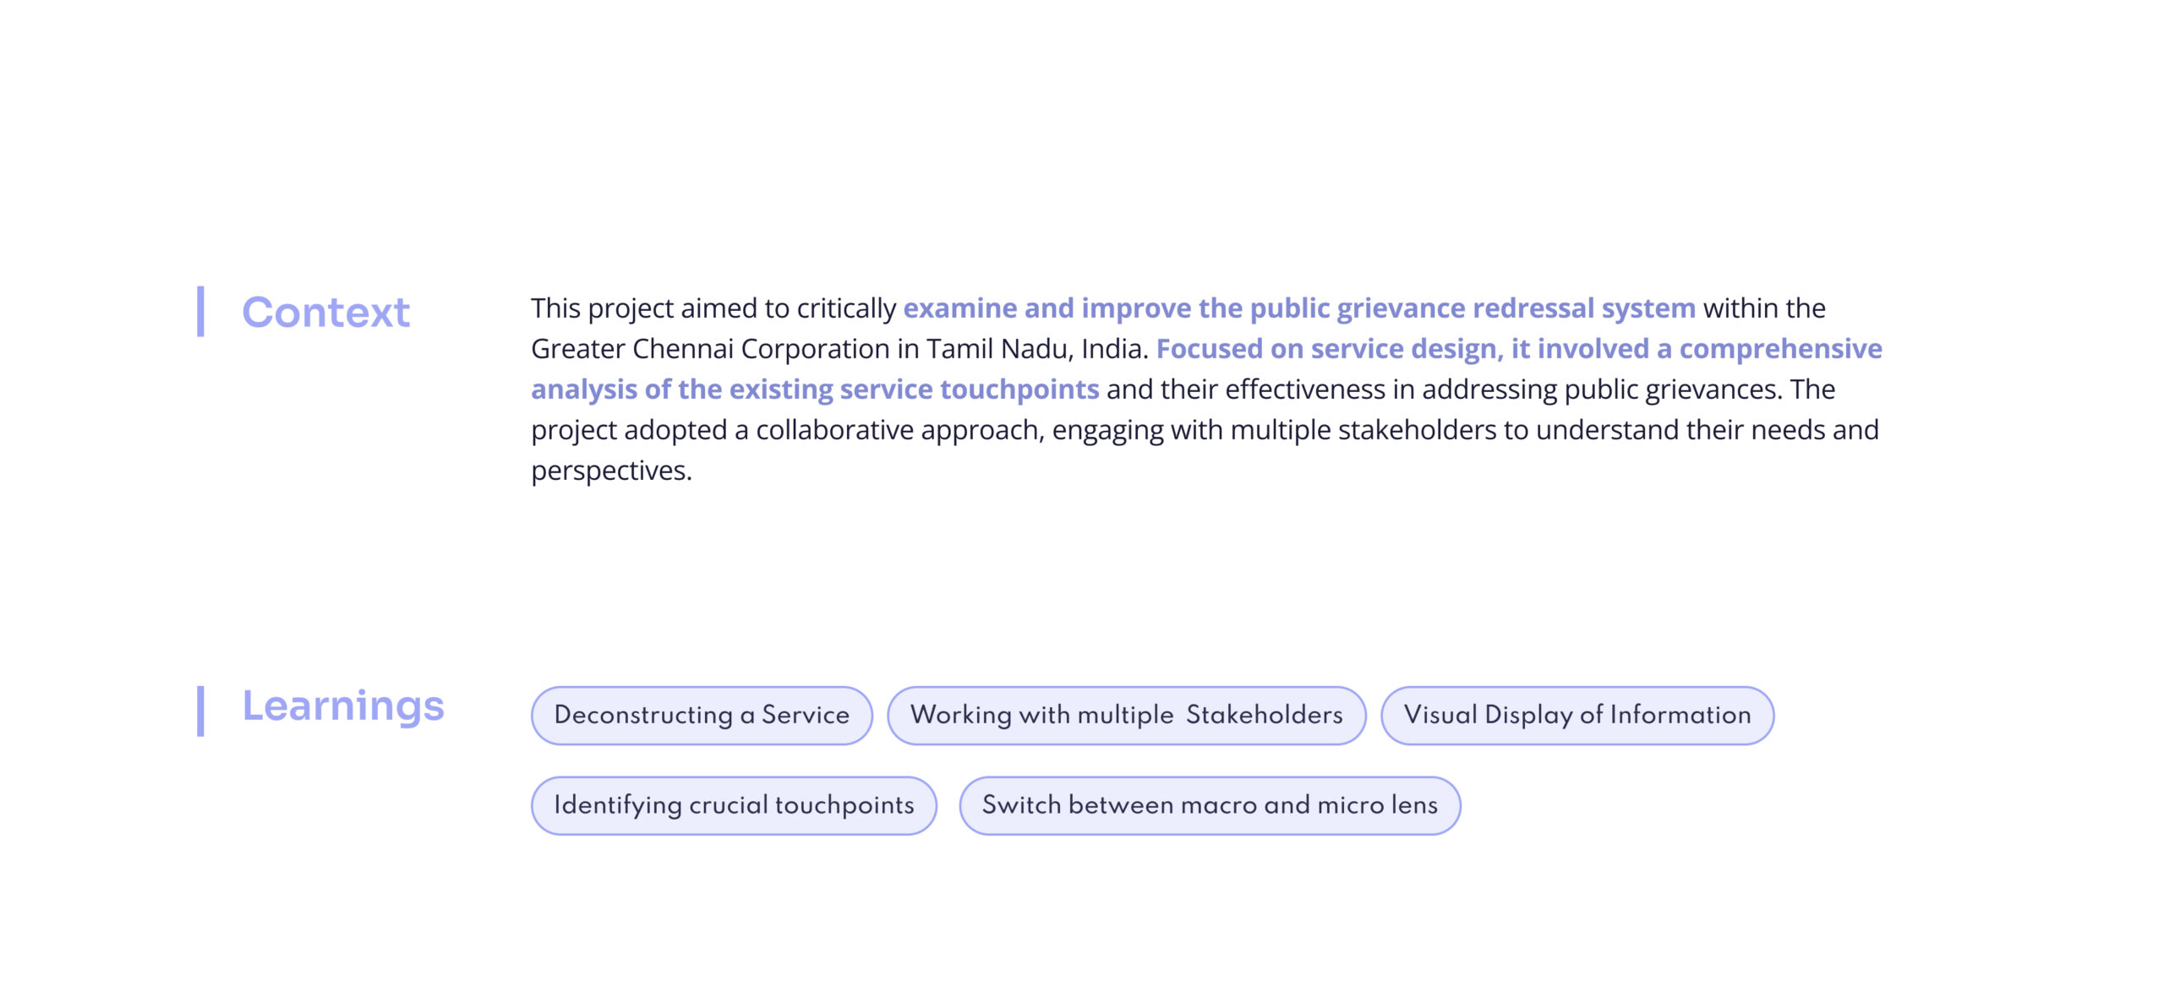Select the Working with multiple Stakeholders pill
The height and width of the screenshot is (981, 2164).
(x=1126, y=715)
